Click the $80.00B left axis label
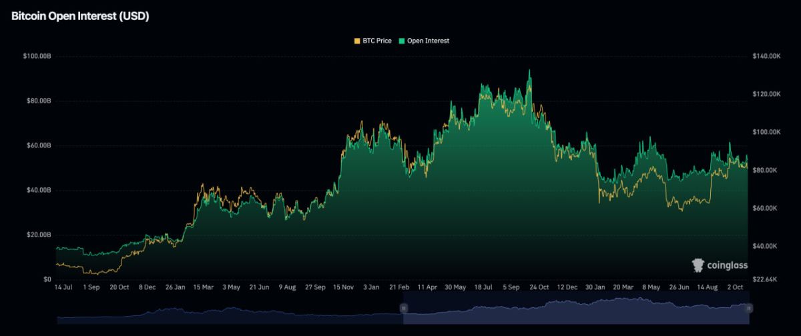The width and height of the screenshot is (801, 336). [39, 101]
